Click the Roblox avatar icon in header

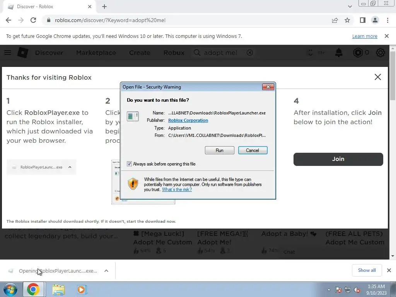tap(311, 53)
